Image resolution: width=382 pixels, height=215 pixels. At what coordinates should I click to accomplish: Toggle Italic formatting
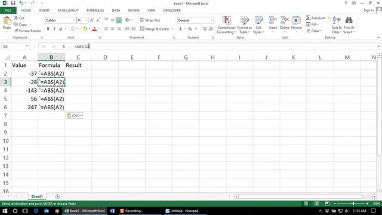pyautogui.click(x=54, y=29)
